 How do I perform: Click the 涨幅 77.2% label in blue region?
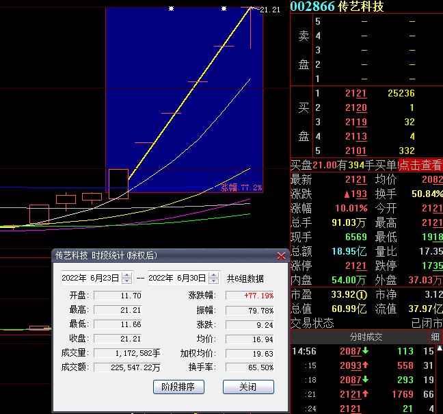tap(241, 187)
